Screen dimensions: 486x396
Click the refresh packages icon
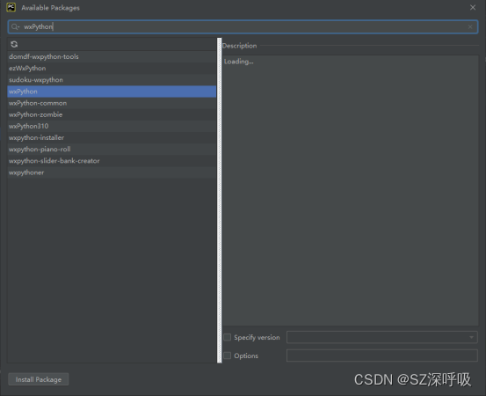(x=14, y=44)
